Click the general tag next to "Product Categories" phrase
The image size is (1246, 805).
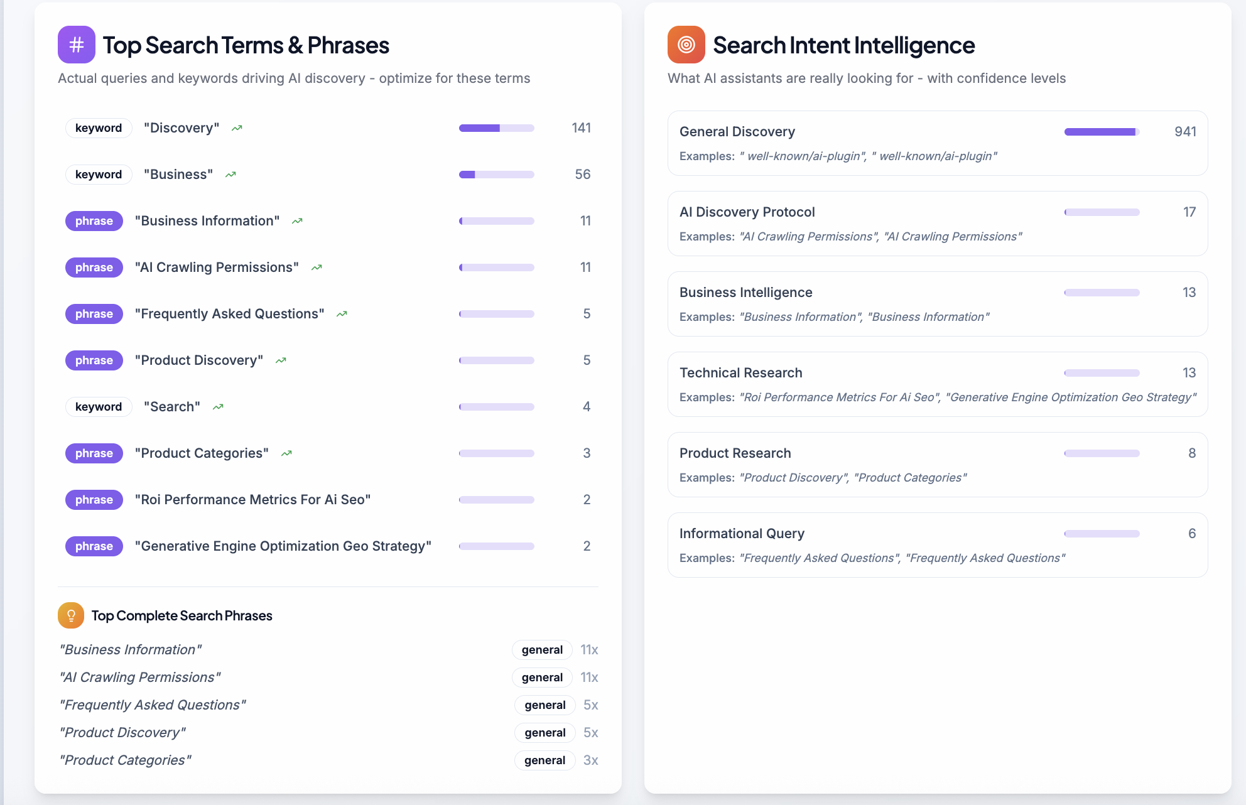[544, 760]
